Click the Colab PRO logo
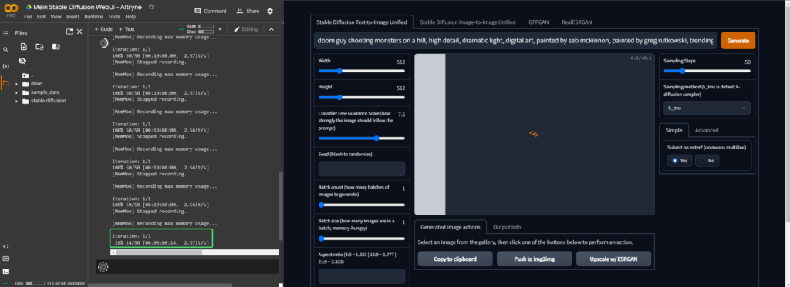Screen dimensions: 790x287 click(x=11, y=10)
